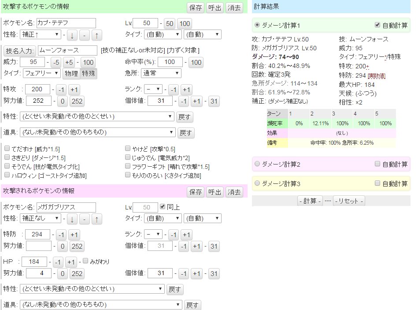
Task: Open defender 性格 dropdown
Action: tap(41, 218)
